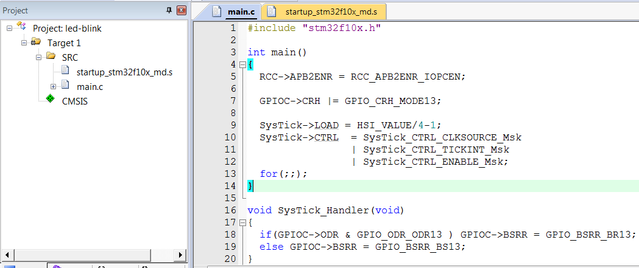This screenshot has width=639, height=268.
Task: Fold the SysTick_Handler body at line 17
Action: point(242,222)
